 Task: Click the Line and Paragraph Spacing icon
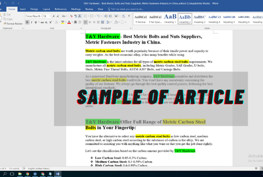108,22
